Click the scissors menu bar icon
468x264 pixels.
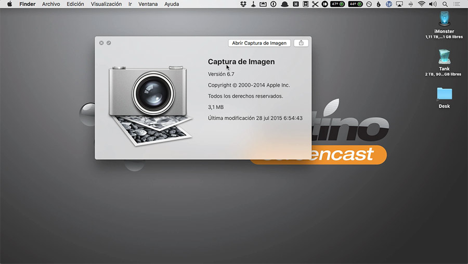coord(315,4)
